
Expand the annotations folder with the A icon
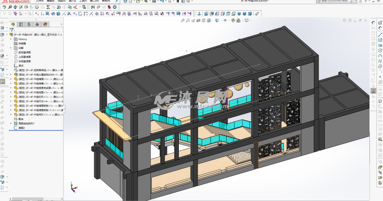[11, 48]
